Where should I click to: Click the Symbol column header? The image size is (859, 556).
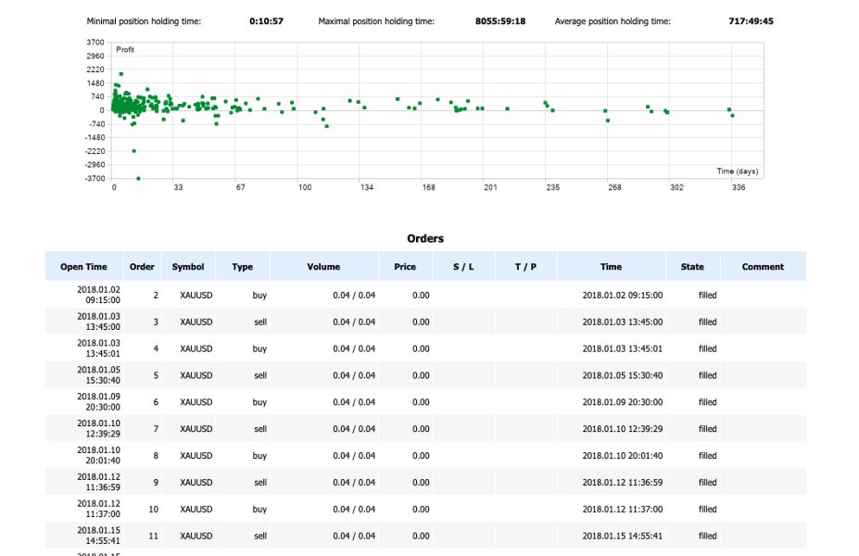tap(188, 267)
